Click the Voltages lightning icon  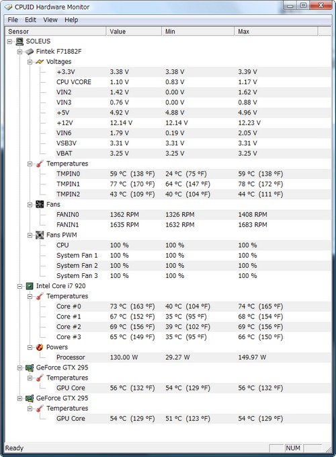point(40,62)
